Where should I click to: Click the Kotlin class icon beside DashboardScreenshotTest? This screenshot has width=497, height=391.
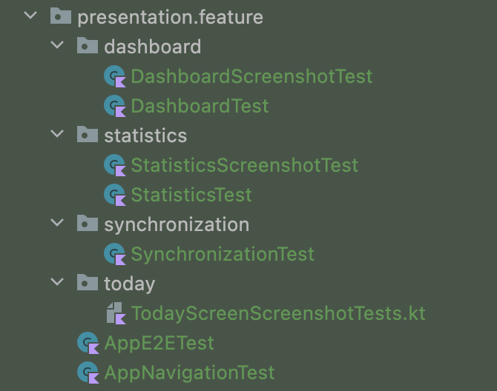click(x=115, y=76)
